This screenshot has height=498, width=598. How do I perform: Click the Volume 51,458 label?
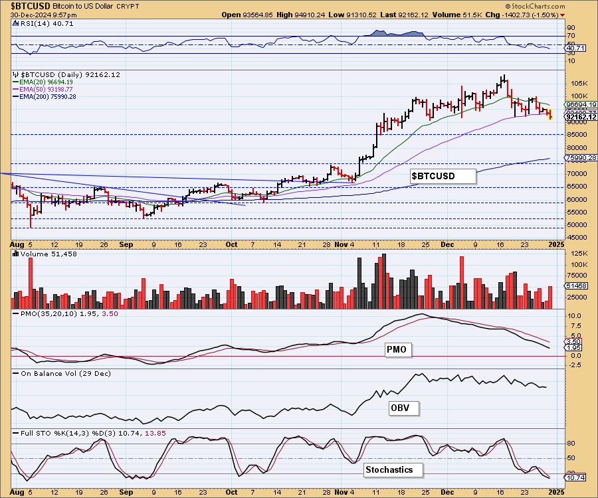[49, 254]
